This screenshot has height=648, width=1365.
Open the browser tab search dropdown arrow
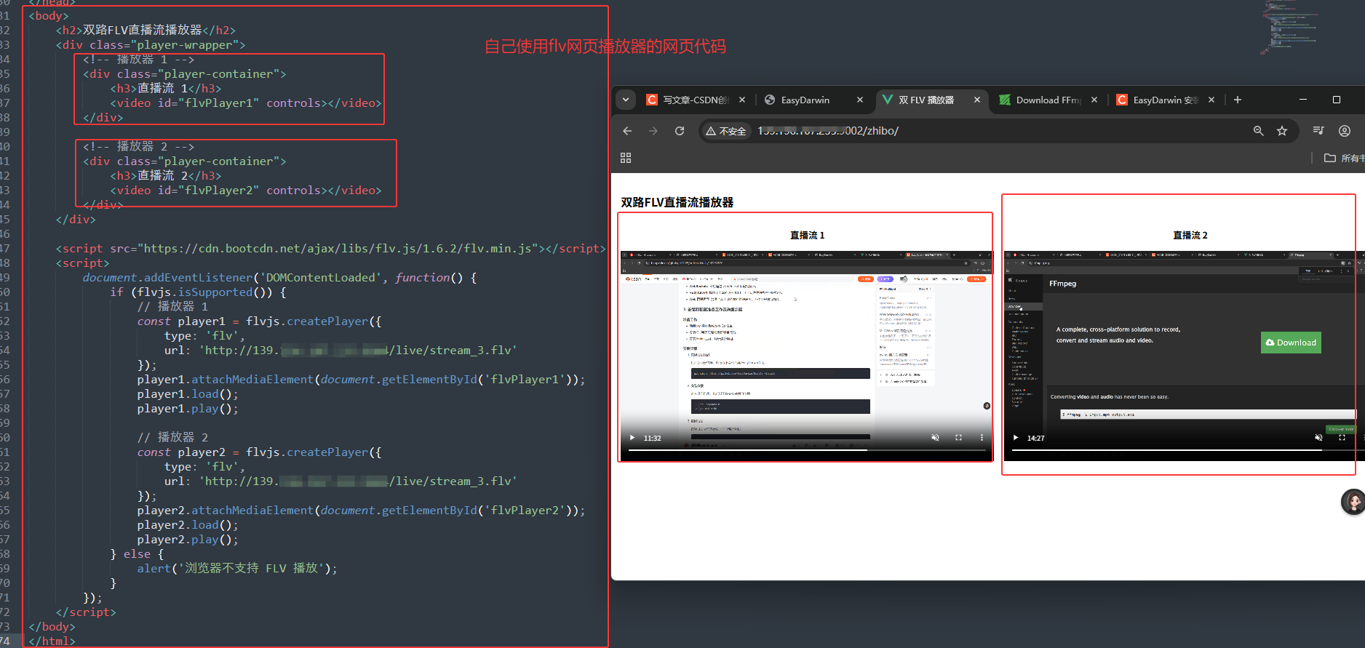pyautogui.click(x=626, y=100)
